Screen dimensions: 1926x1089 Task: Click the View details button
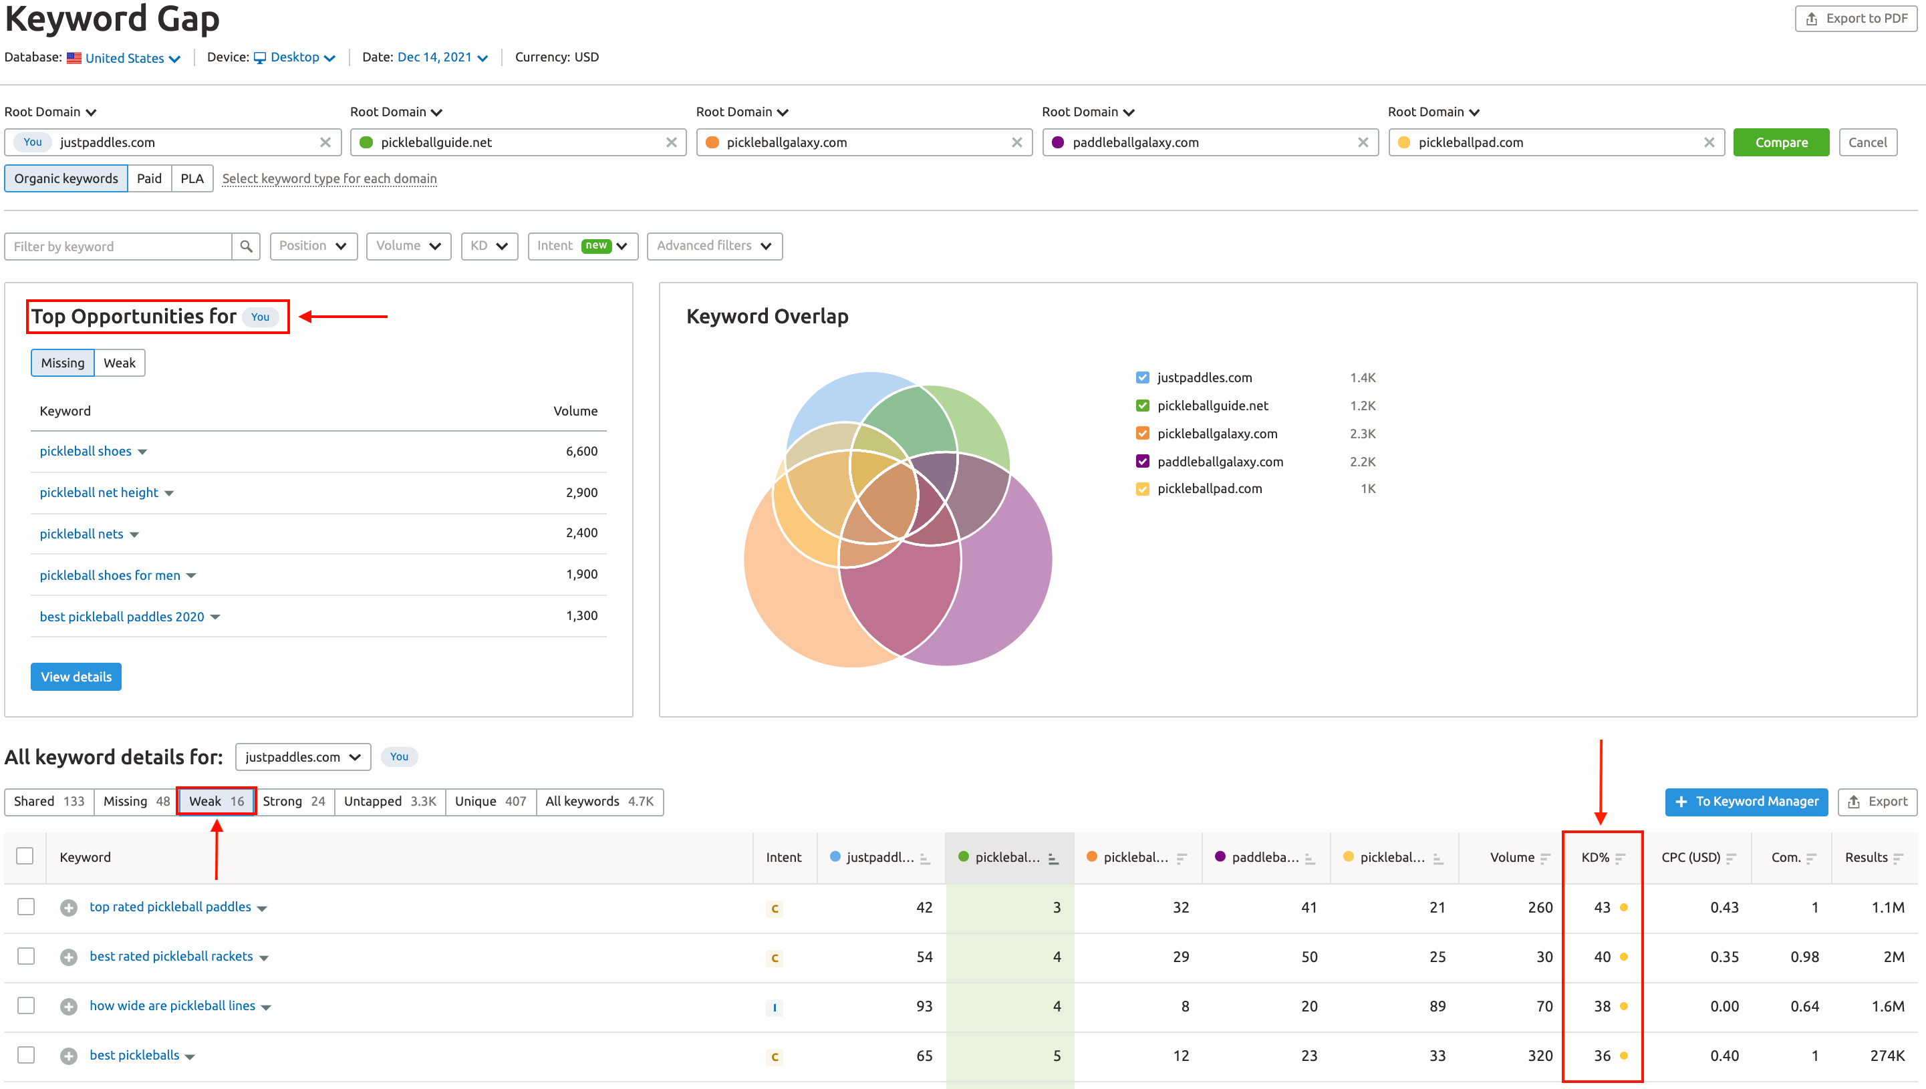[x=76, y=677]
